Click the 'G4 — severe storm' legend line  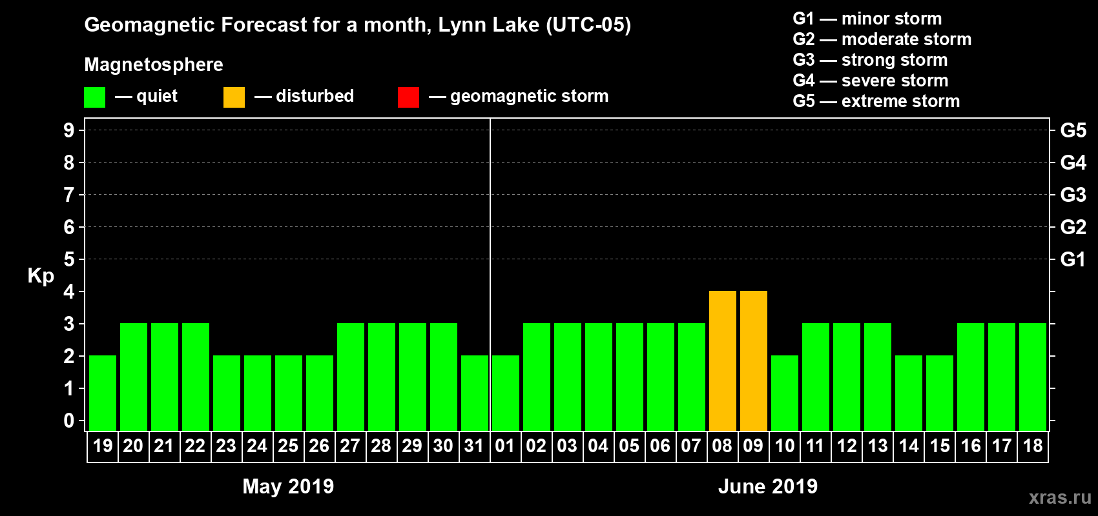pos(870,81)
